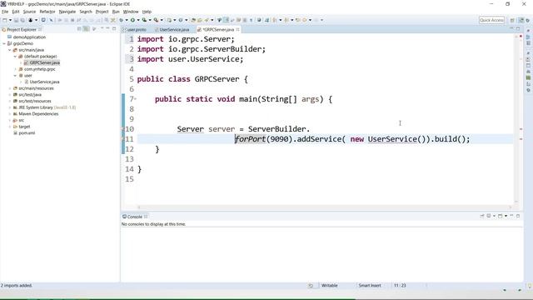Click the Pin Console icon in Console toolbar
Screen dimensions: 533x300
click(481, 216)
